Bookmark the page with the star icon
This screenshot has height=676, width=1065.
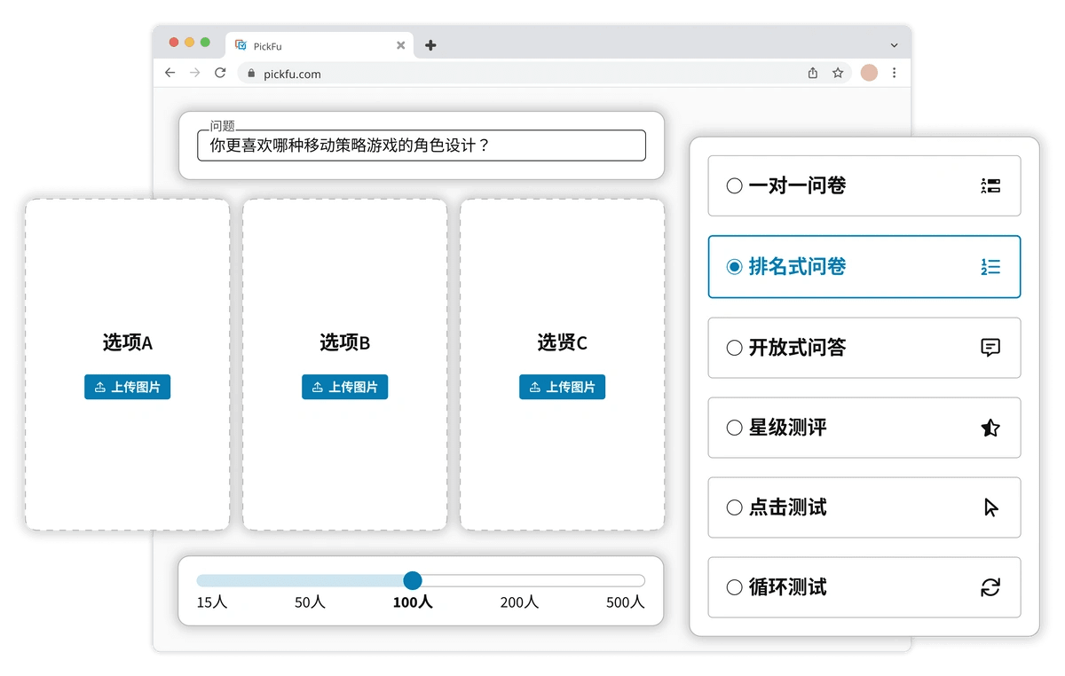point(838,73)
